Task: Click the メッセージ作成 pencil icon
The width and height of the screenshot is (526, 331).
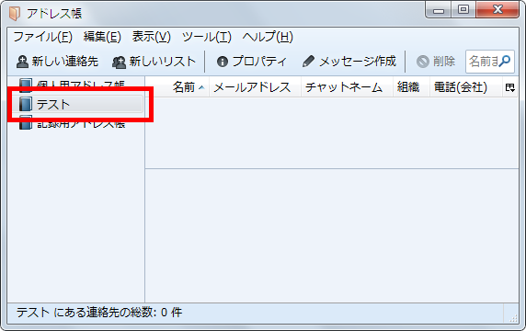Action: pos(308,62)
